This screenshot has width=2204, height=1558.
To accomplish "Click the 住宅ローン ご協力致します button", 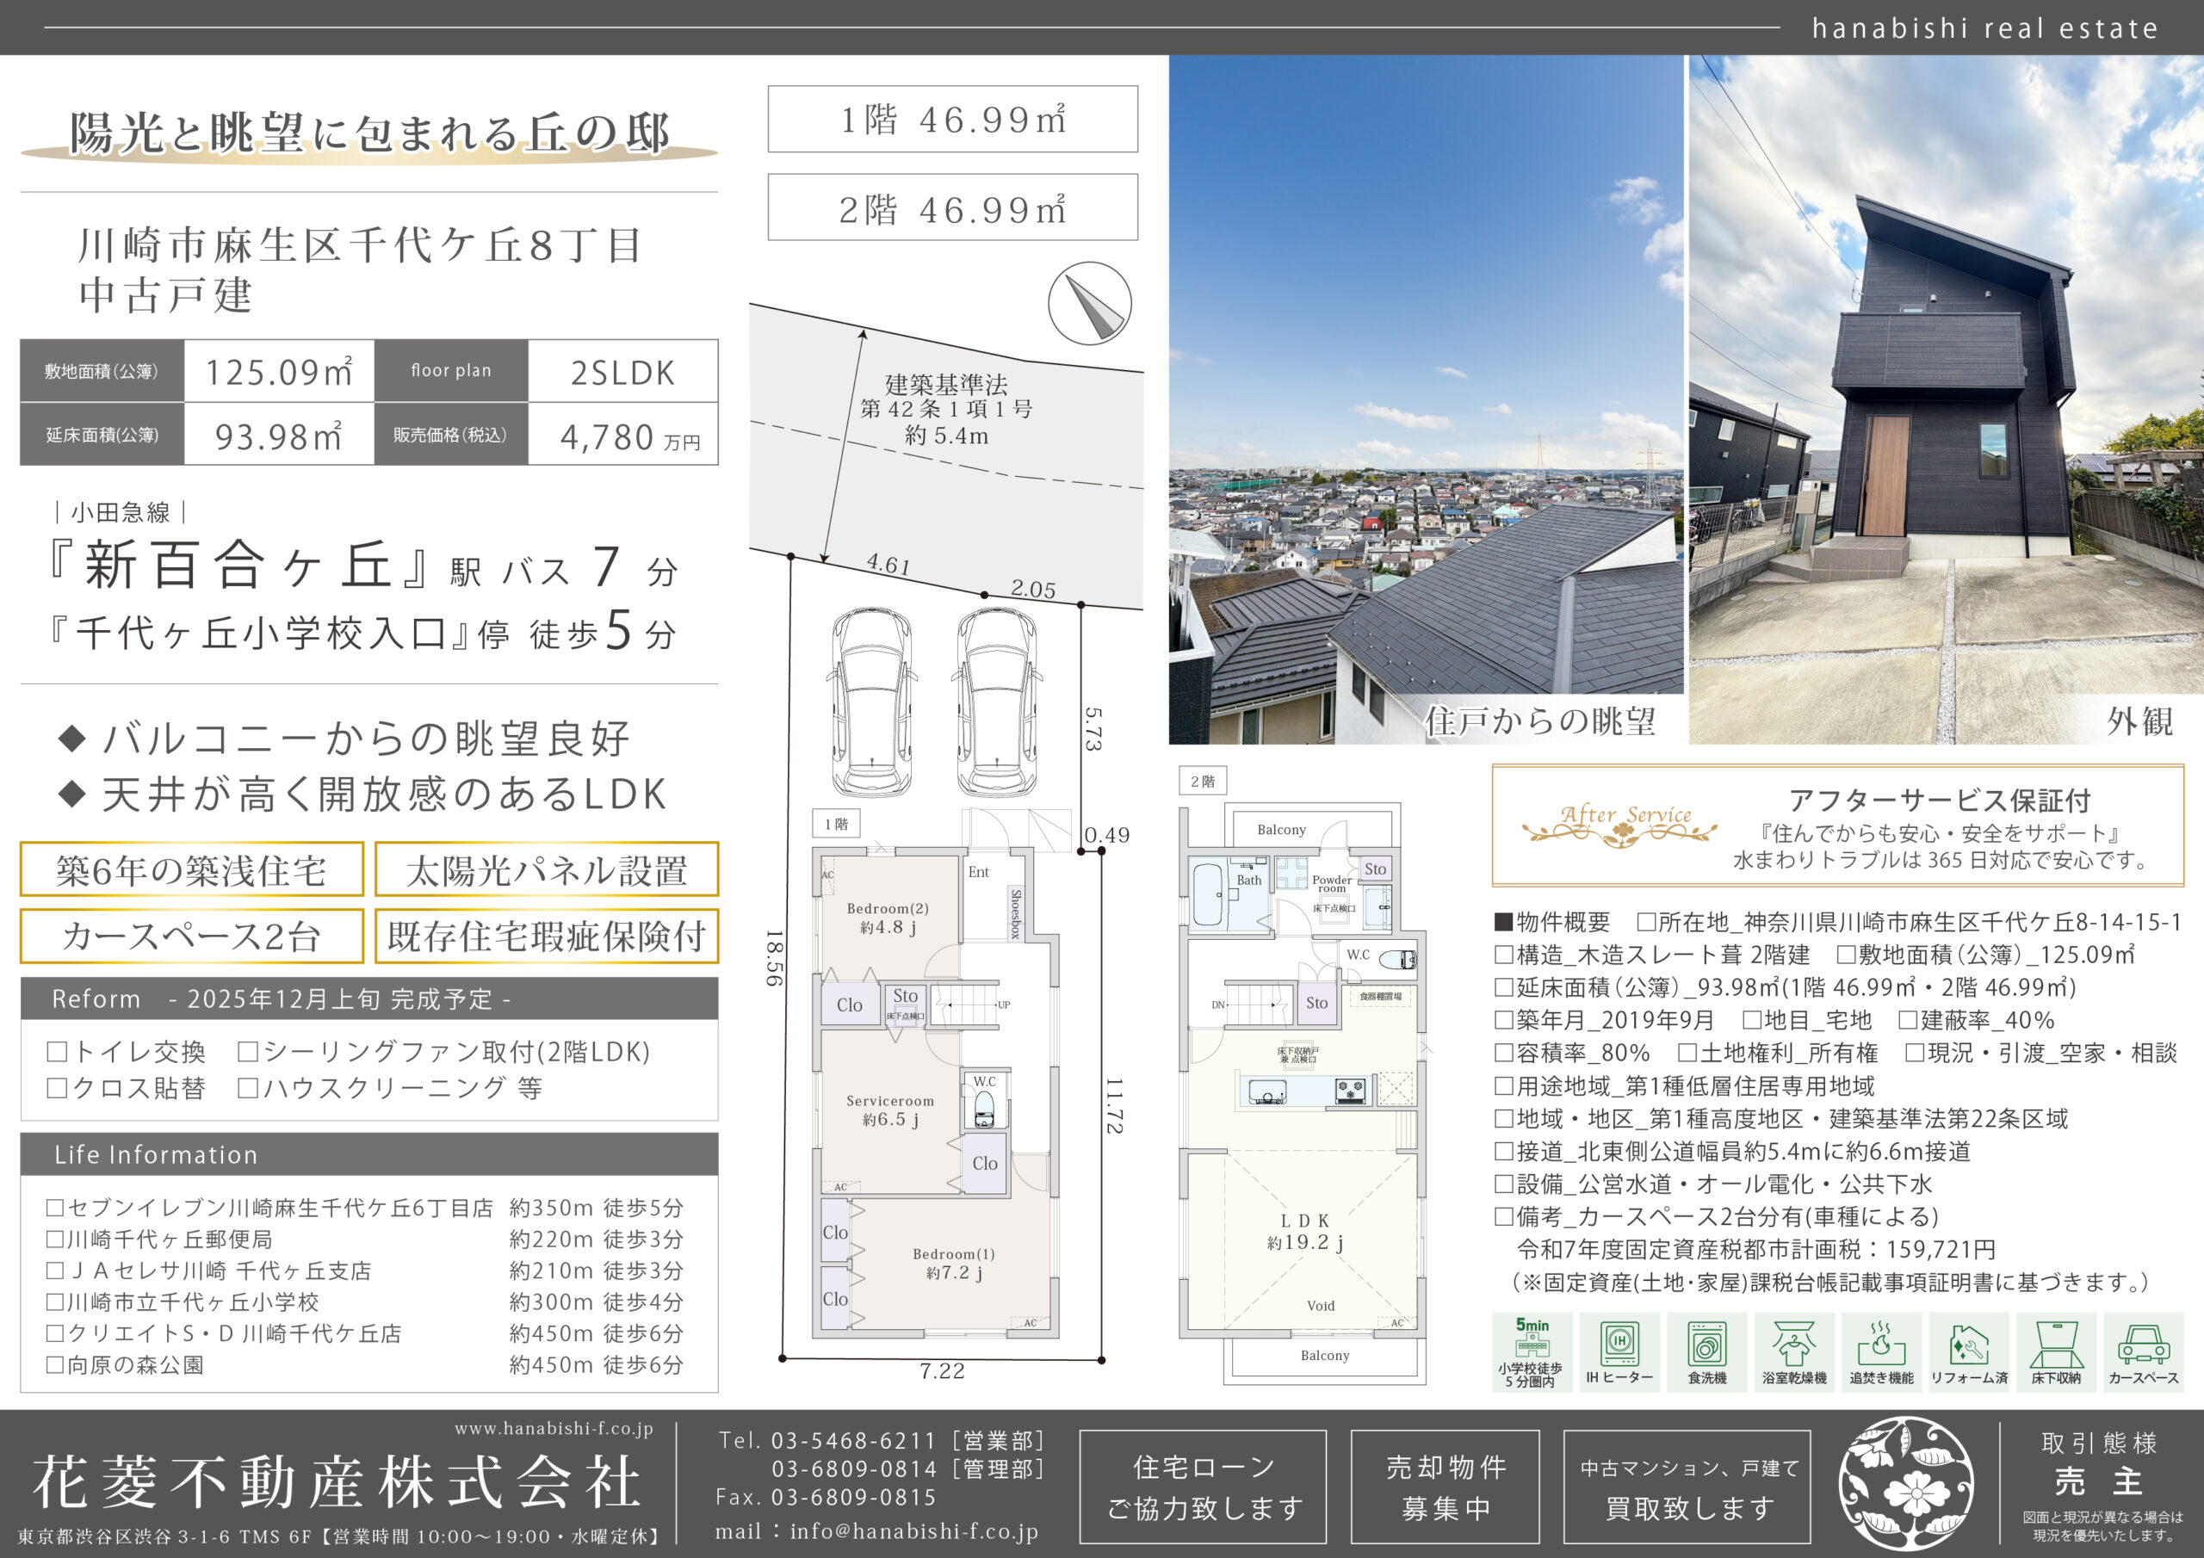I will [x=1203, y=1486].
